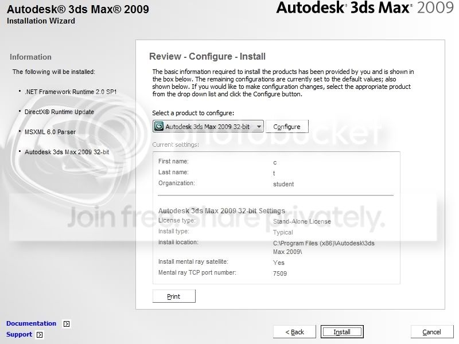Select 'MSXML 6.0 Parser' list entry
Image resolution: width=459 pixels, height=344 pixels.
click(50, 132)
